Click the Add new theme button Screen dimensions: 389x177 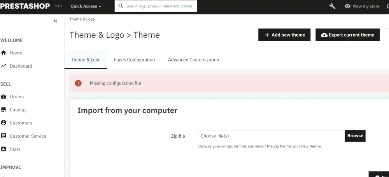click(284, 35)
